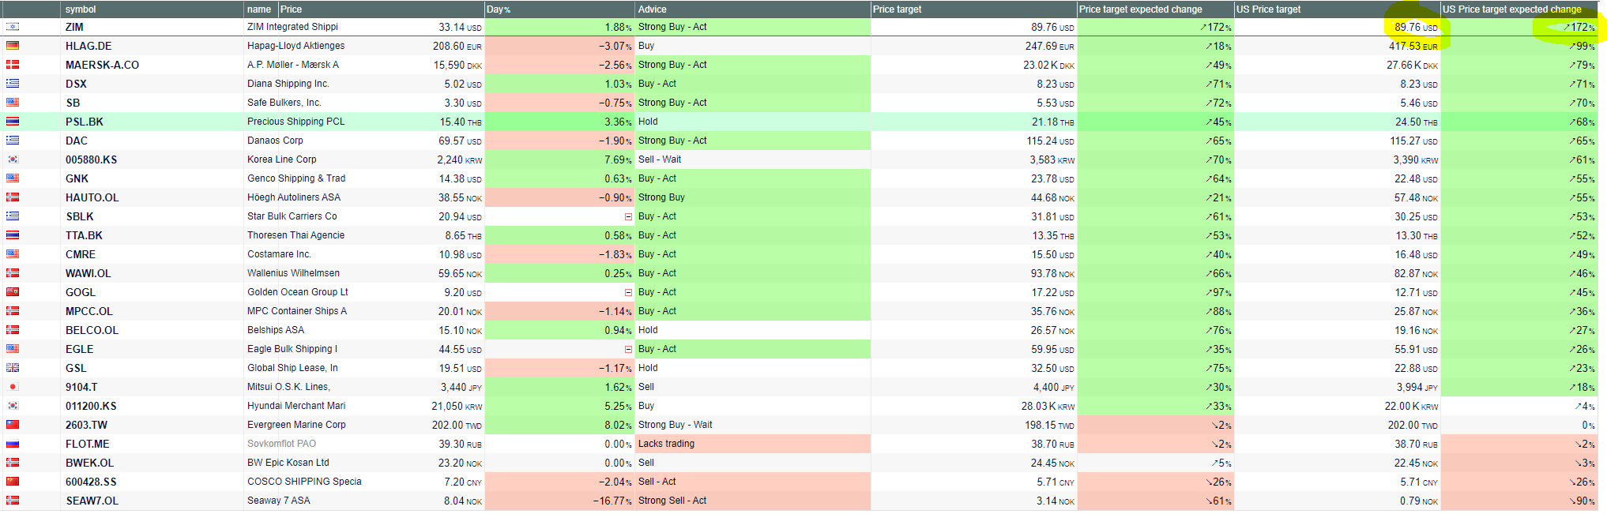
Task: Click the flag icon beside EGLE
Action: point(12,349)
